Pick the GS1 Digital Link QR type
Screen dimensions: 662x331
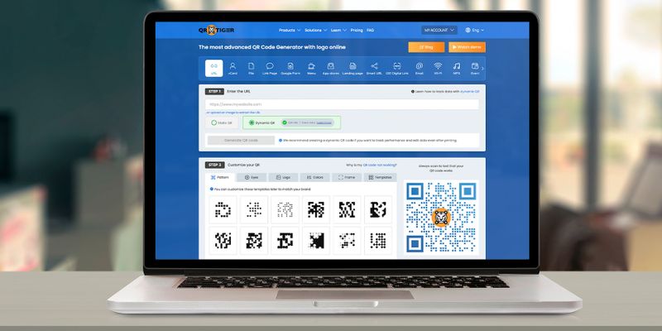(397, 69)
